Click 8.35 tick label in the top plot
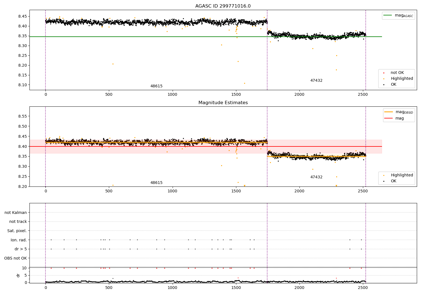Image resolution: width=421 pixels, height=294 pixels. click(22, 36)
